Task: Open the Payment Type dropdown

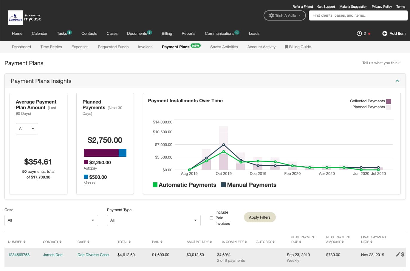Action: point(154,220)
